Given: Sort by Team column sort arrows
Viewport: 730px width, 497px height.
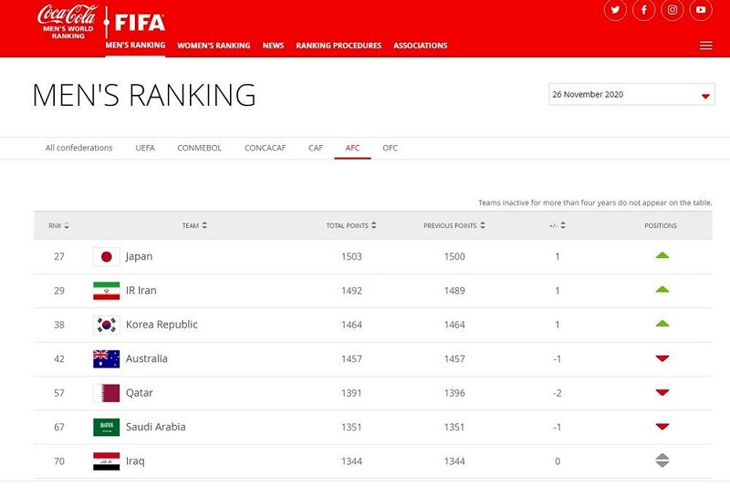Looking at the screenshot, I should pyautogui.click(x=204, y=226).
